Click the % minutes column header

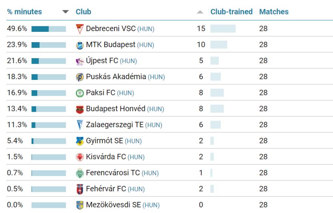click(24, 12)
